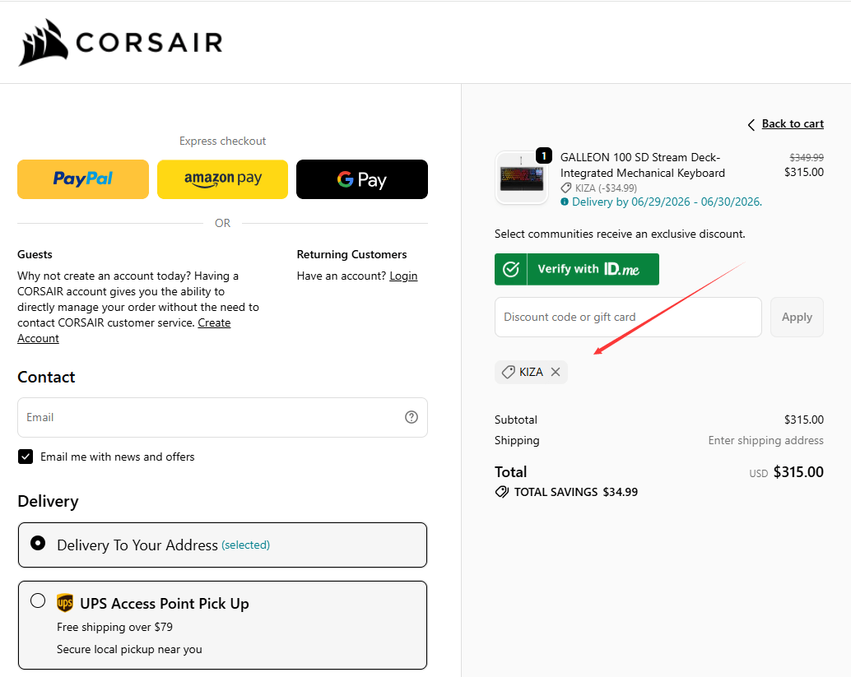The width and height of the screenshot is (851, 677).
Task: Click the 'Express checkout' label
Action: 222,141
